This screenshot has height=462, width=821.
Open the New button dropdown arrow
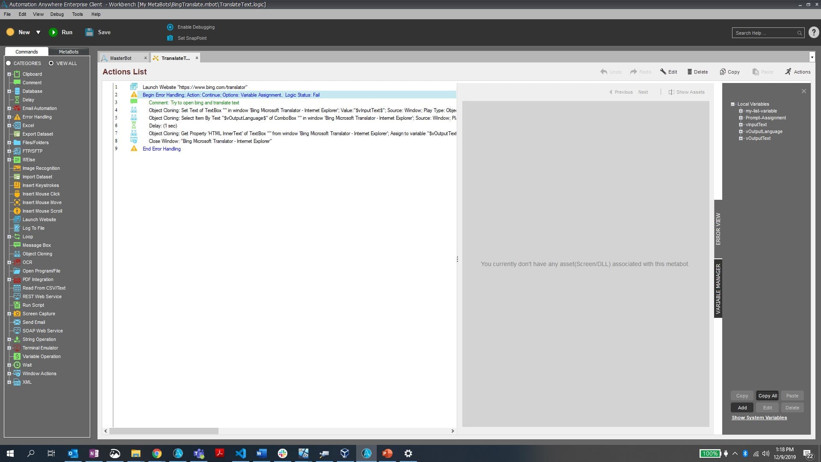(38, 32)
